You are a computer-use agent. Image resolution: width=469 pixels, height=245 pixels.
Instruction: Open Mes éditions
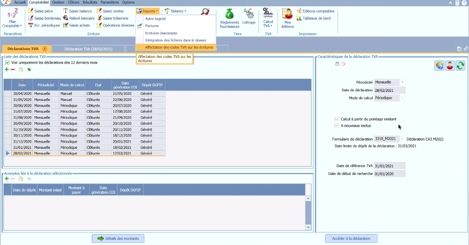click(x=288, y=19)
